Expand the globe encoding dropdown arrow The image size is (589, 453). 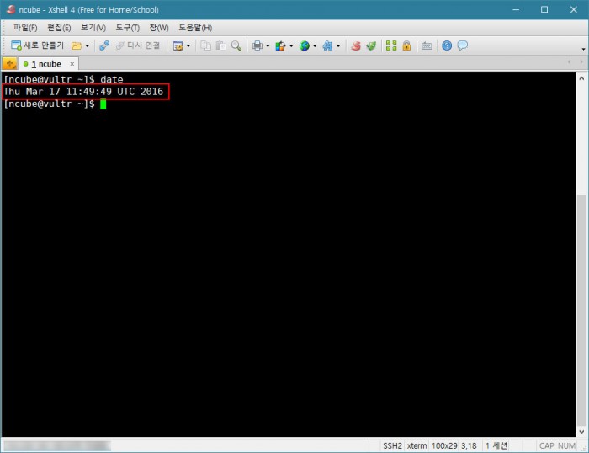[315, 46]
